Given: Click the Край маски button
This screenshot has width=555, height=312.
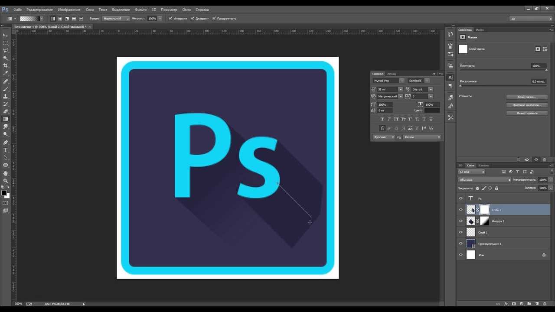Looking at the screenshot, I should click(527, 97).
